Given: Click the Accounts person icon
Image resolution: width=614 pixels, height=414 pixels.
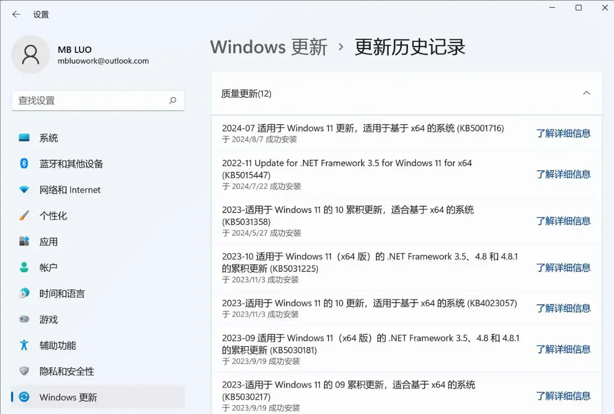Looking at the screenshot, I should [x=24, y=267].
